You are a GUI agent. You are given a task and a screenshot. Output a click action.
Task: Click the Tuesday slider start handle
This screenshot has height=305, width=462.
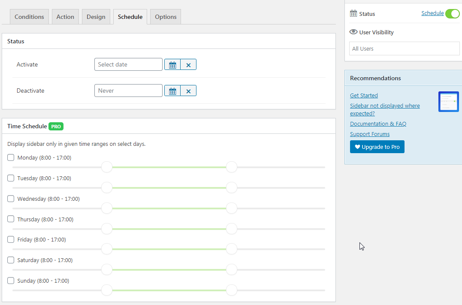click(107, 187)
